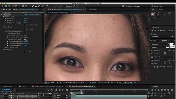Enable the Show Mask checkbox

pos(25,29)
